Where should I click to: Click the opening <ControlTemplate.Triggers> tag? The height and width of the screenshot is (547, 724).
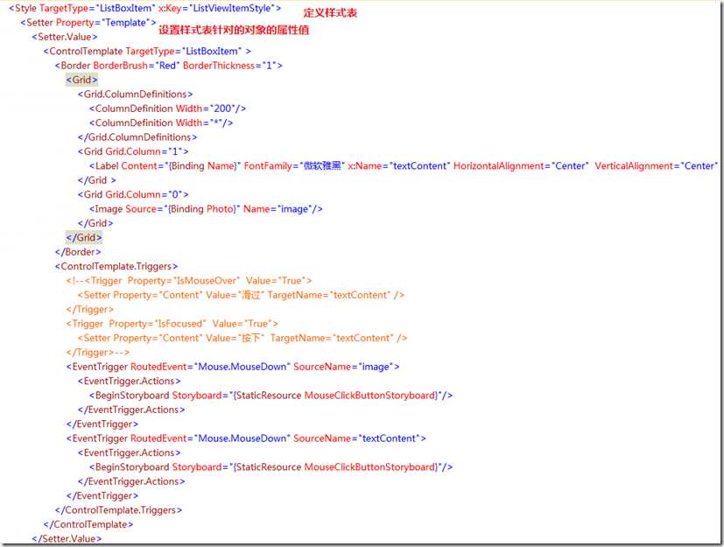coord(116,266)
